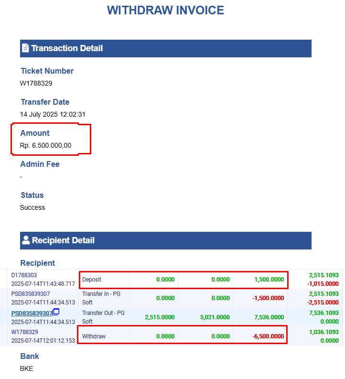345x379 pixels.
Task: Click the Status label
Action: click(x=32, y=195)
